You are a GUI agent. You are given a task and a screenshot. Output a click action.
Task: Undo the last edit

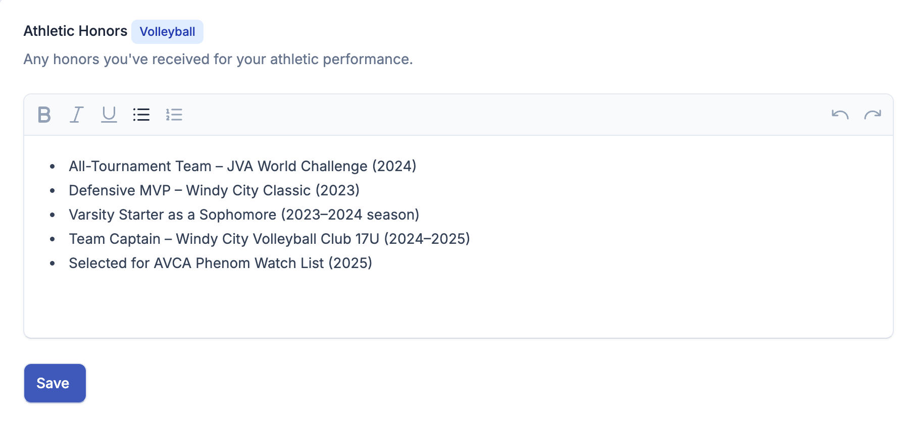[840, 115]
